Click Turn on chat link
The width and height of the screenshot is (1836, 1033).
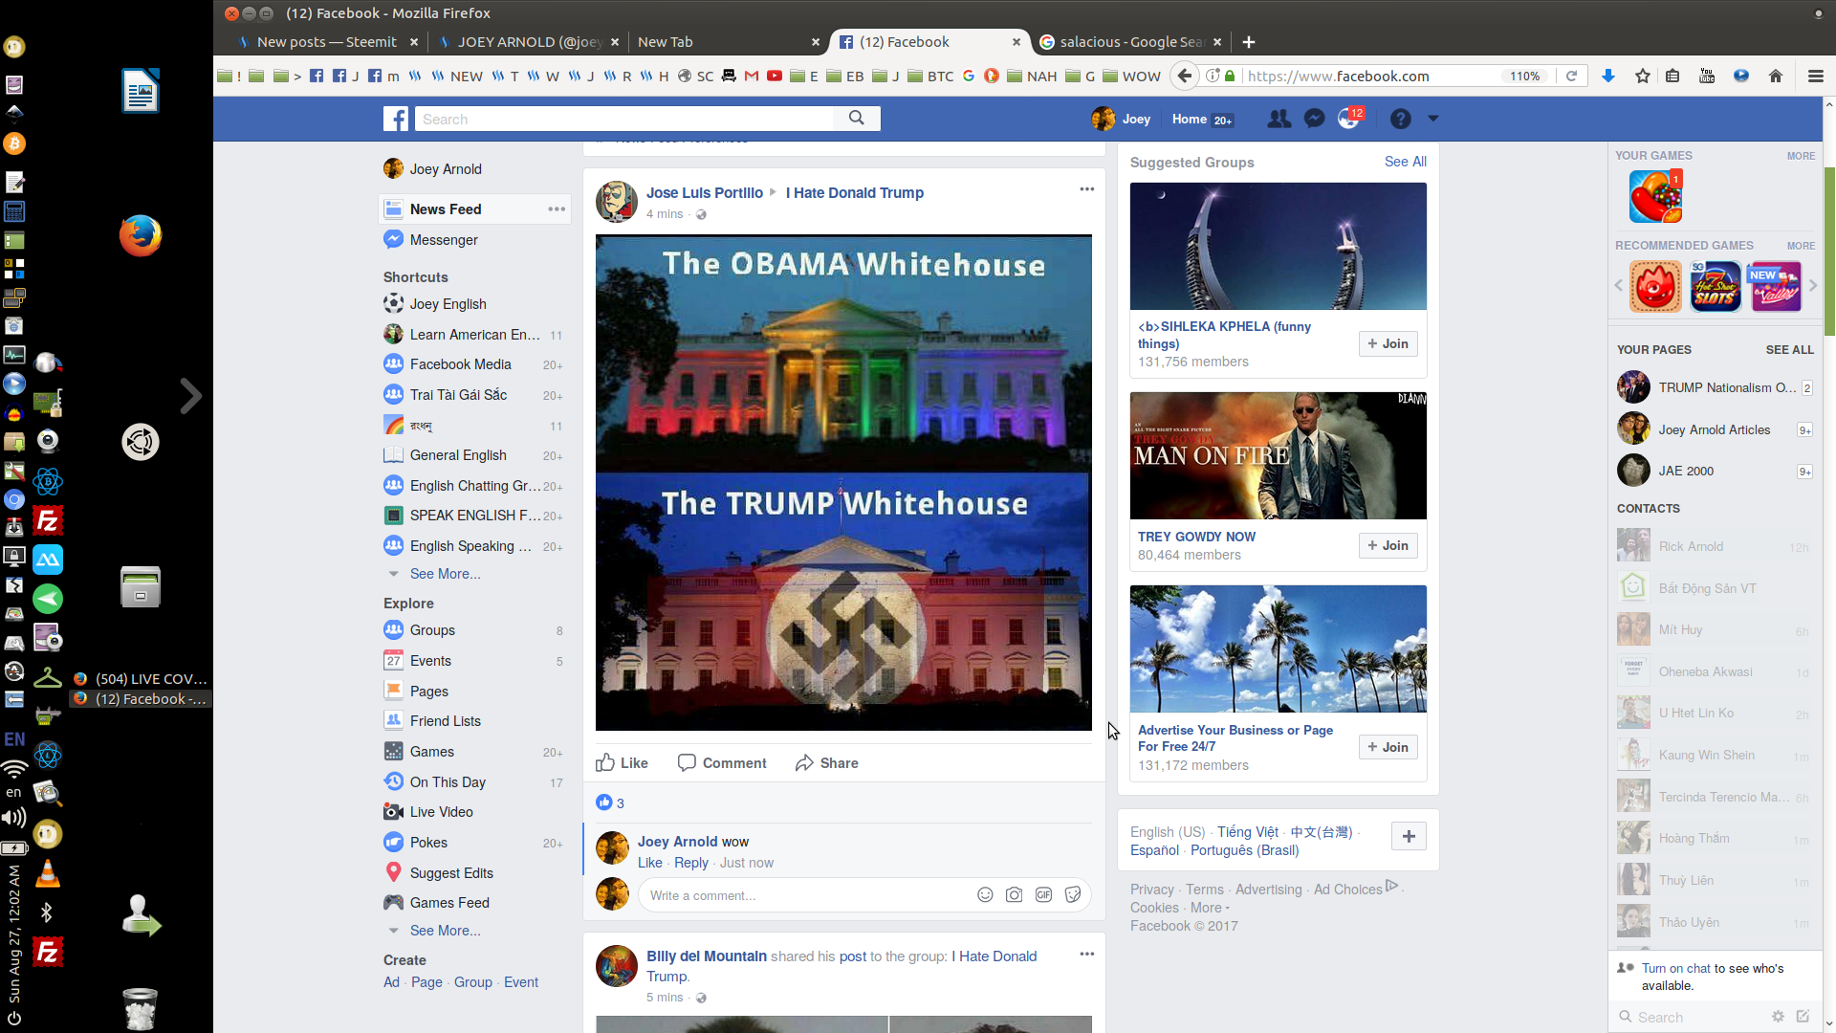point(1675,968)
